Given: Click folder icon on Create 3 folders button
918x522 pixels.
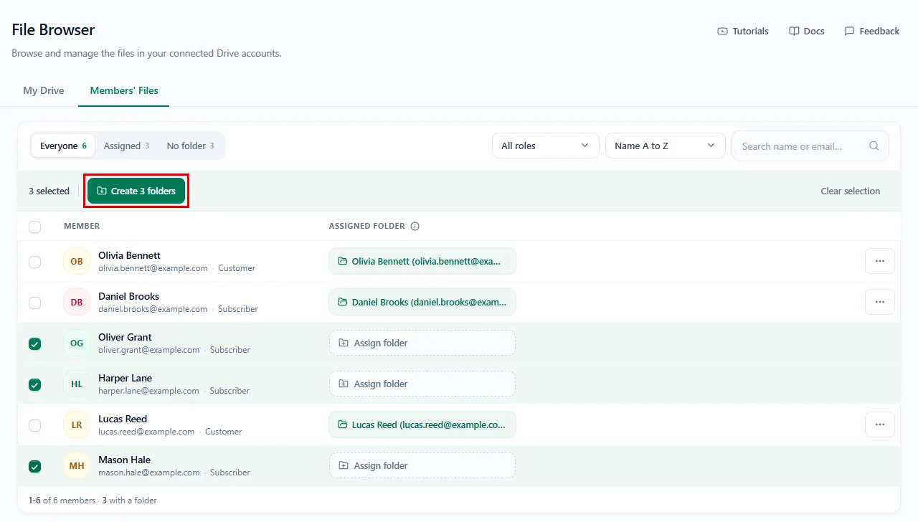Looking at the screenshot, I should pos(102,191).
